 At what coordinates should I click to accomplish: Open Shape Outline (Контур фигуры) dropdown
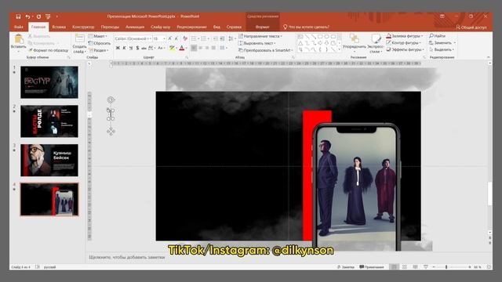click(403, 42)
